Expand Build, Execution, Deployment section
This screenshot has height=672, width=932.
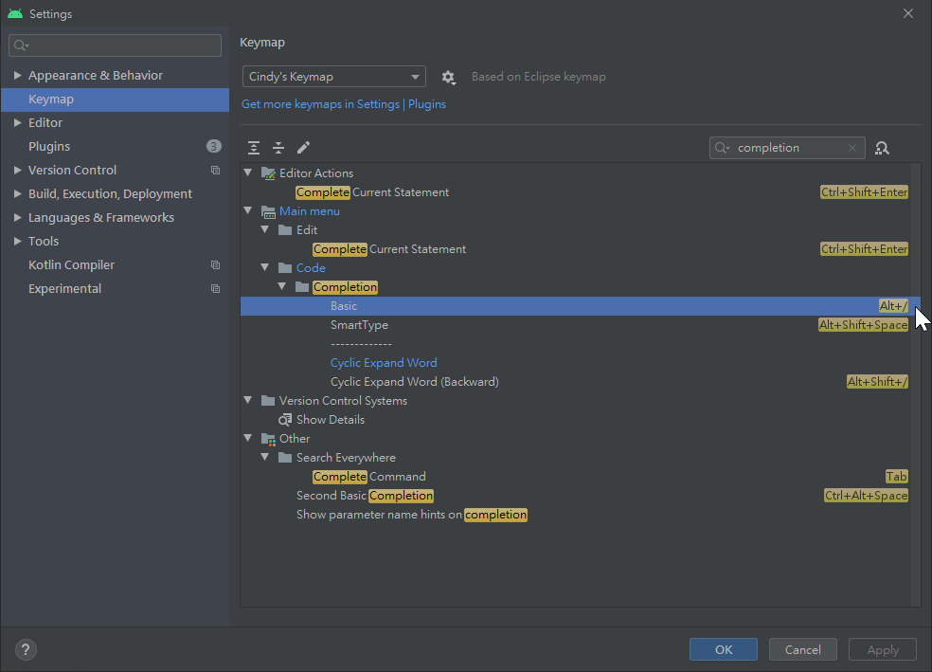click(x=17, y=194)
